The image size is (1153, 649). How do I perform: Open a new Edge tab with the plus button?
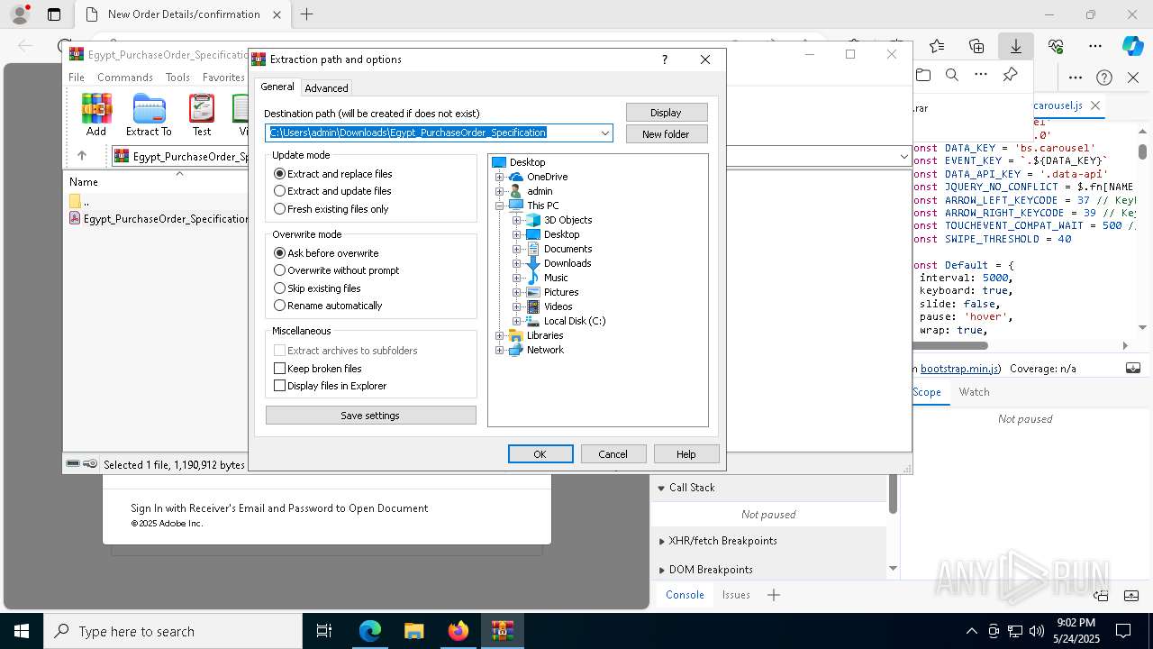click(x=306, y=14)
